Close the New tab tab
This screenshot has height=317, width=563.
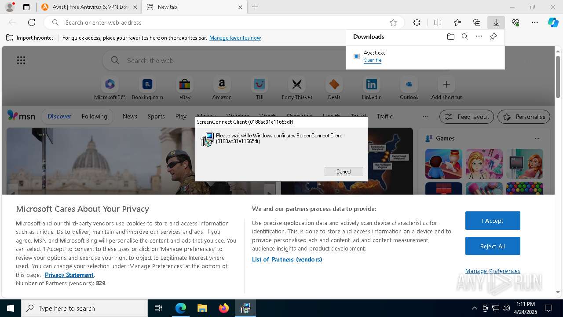(240, 7)
